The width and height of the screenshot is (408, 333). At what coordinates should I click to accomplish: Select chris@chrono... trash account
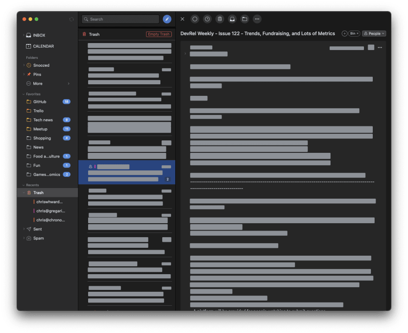coord(51,220)
